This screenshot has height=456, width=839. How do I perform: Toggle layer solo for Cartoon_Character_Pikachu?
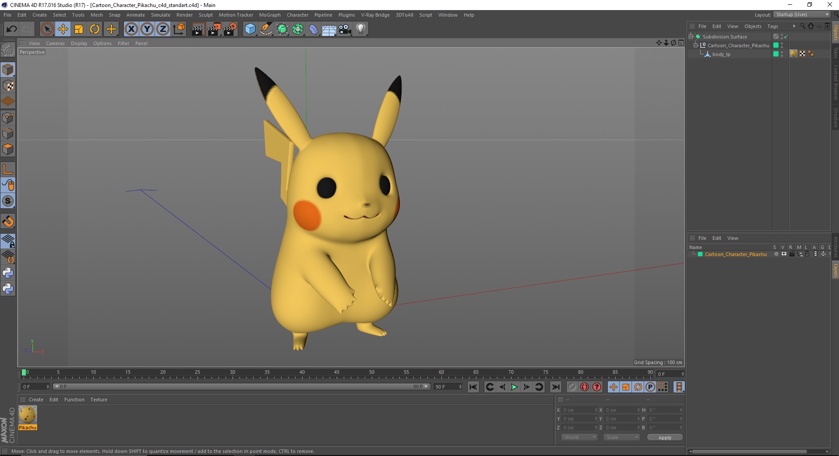776,254
